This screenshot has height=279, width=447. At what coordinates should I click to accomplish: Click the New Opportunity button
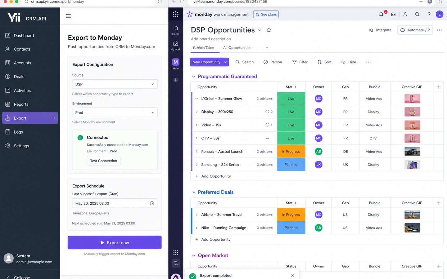(206, 62)
